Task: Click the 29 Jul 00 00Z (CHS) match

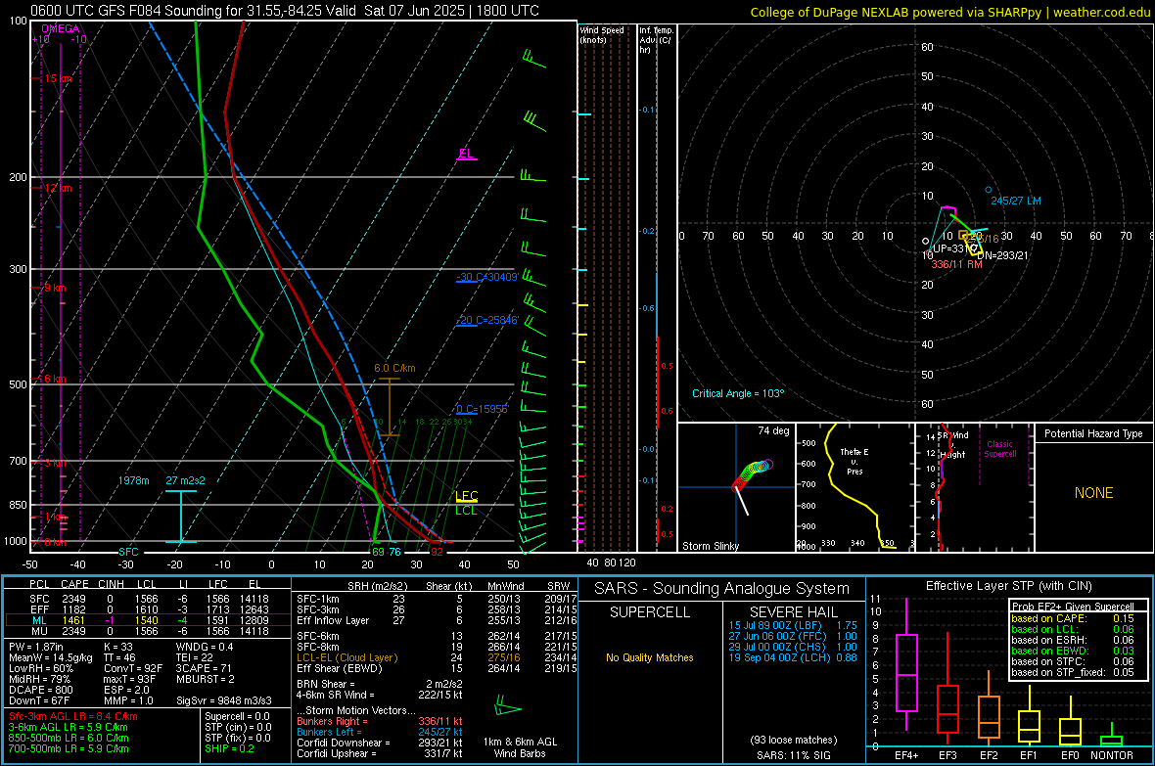Action: tap(793, 647)
